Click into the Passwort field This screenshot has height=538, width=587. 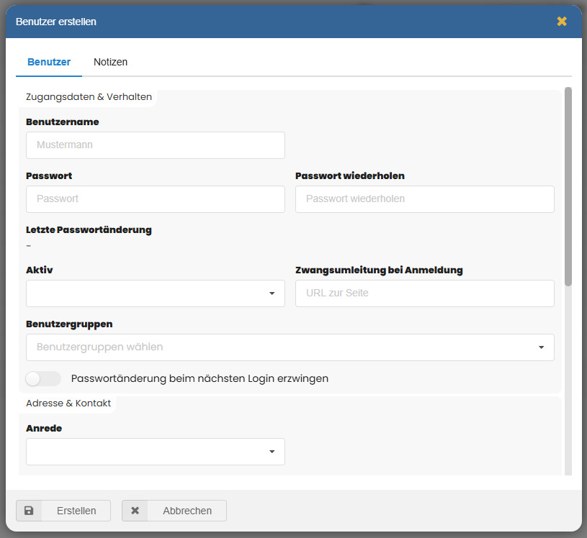[x=155, y=199]
